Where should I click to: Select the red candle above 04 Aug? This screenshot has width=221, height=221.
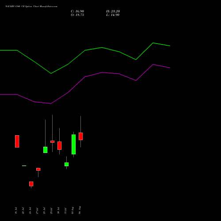(x=81, y=136)
